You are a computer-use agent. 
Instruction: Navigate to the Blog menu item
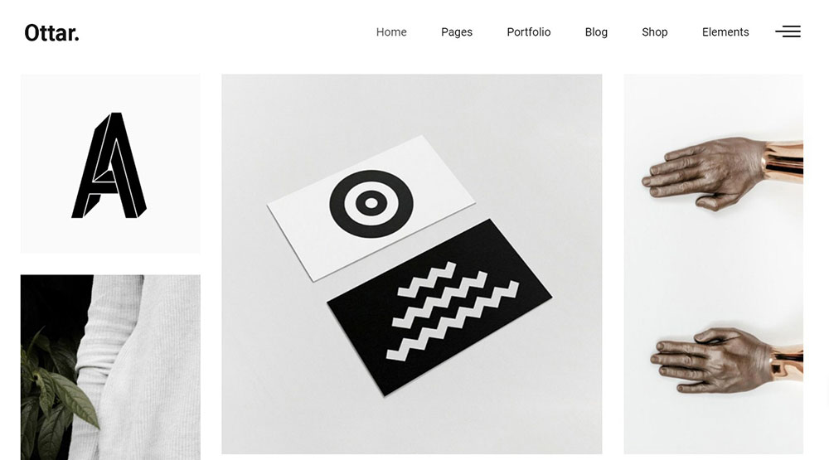click(x=596, y=32)
